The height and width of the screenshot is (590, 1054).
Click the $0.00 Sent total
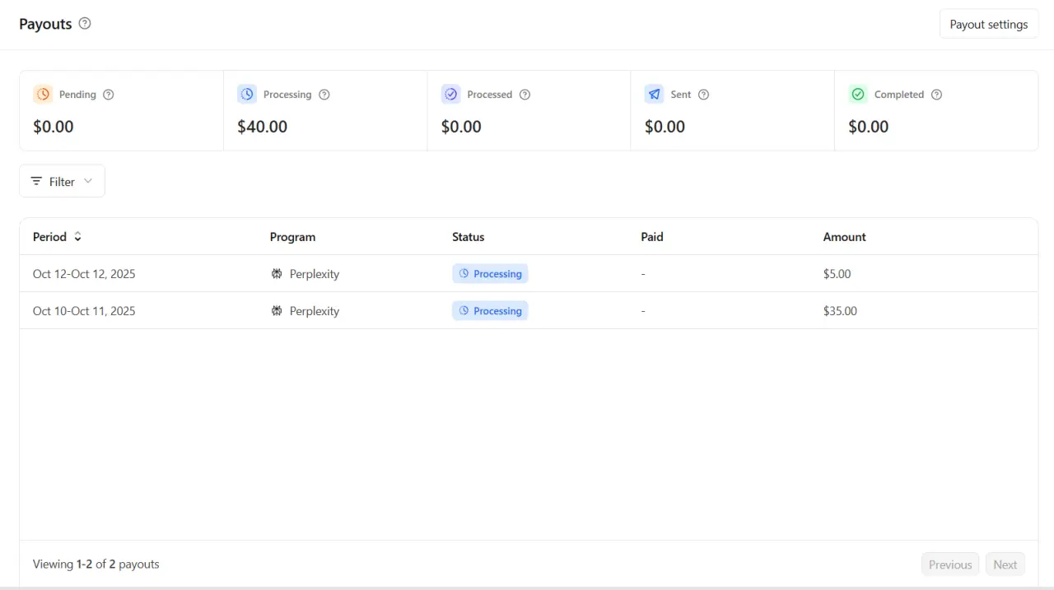(665, 127)
